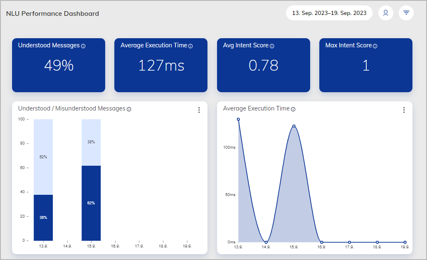Select the Understood Messages 49% card
Image resolution: width=427 pixels, height=260 pixels.
pos(59,65)
